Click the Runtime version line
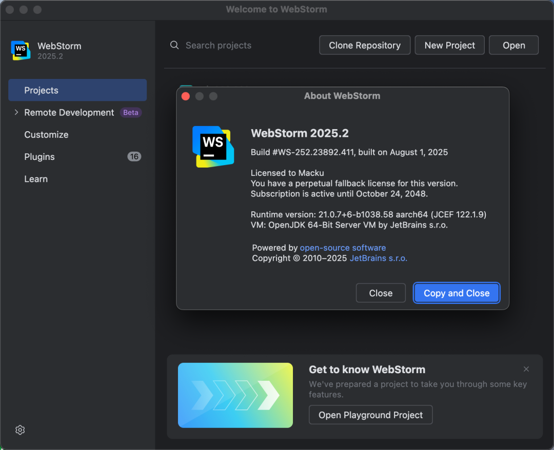This screenshot has height=450, width=554. click(x=368, y=215)
